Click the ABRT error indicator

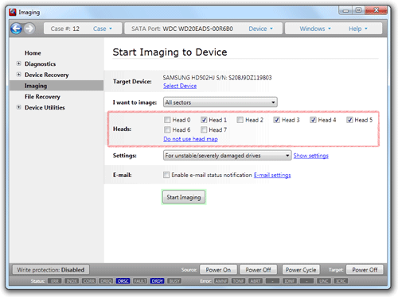pyautogui.click(x=256, y=281)
